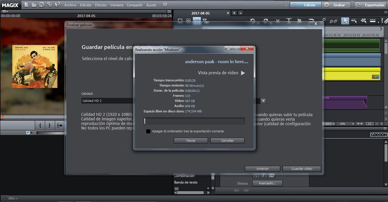Pause the mixdown with Pausa button
This screenshot has height=202, width=388.
click(191, 140)
